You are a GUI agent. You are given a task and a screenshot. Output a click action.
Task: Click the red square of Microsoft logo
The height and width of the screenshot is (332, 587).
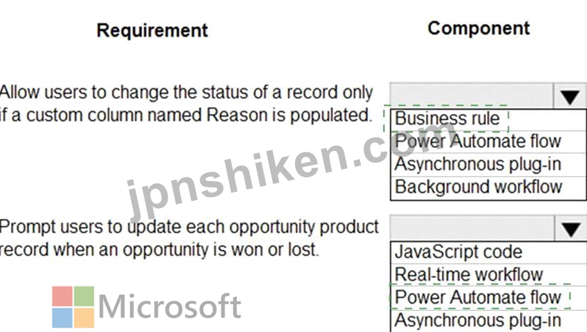[x=62, y=296]
